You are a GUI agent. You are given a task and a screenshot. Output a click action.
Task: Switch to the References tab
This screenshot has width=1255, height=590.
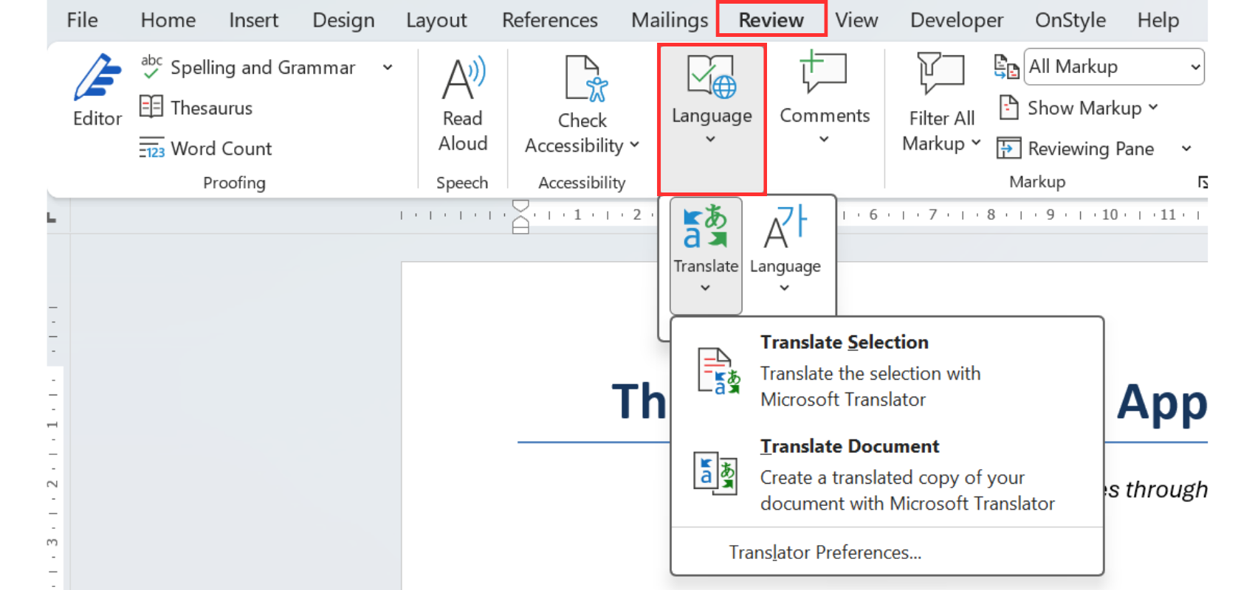pos(550,20)
